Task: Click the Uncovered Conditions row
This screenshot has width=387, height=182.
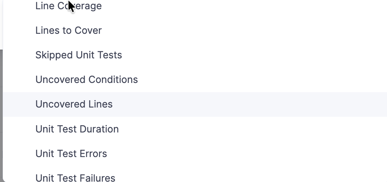Action: [87, 80]
